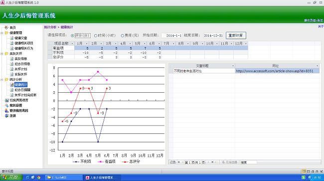Open 实际关怀 in the tree
Viewport: 324px width, 181px height.
(20, 74)
